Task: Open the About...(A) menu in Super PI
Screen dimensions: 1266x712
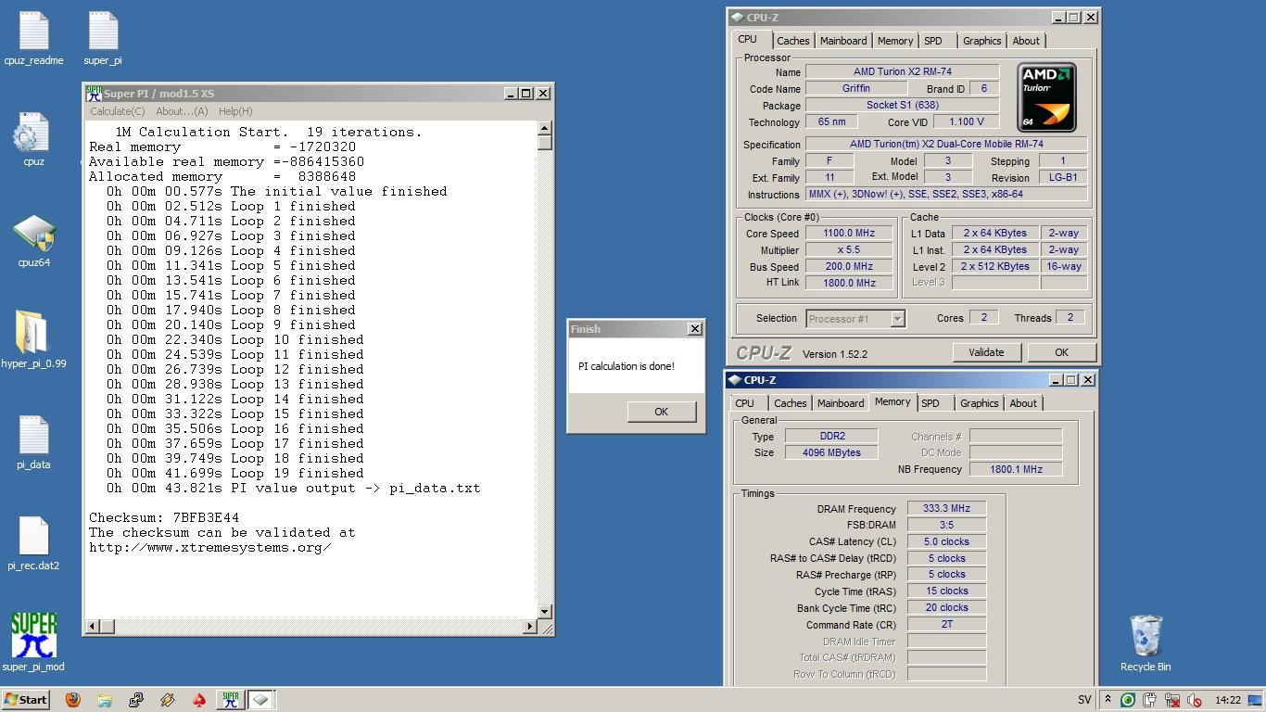Action: (182, 111)
